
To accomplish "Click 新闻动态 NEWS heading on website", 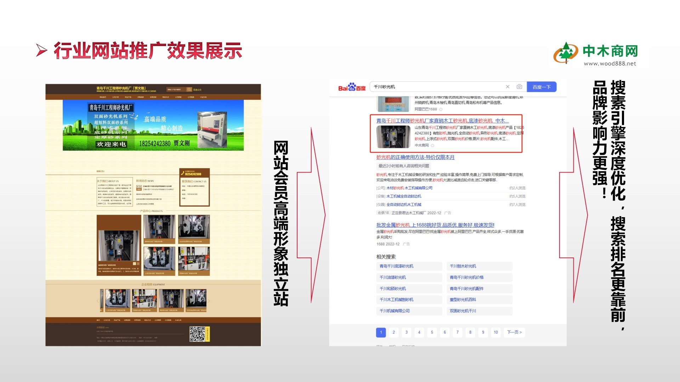I will pos(145,181).
